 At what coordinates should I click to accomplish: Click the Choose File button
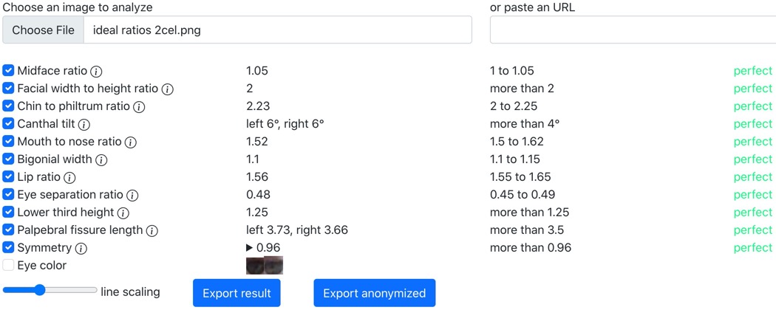pyautogui.click(x=44, y=30)
